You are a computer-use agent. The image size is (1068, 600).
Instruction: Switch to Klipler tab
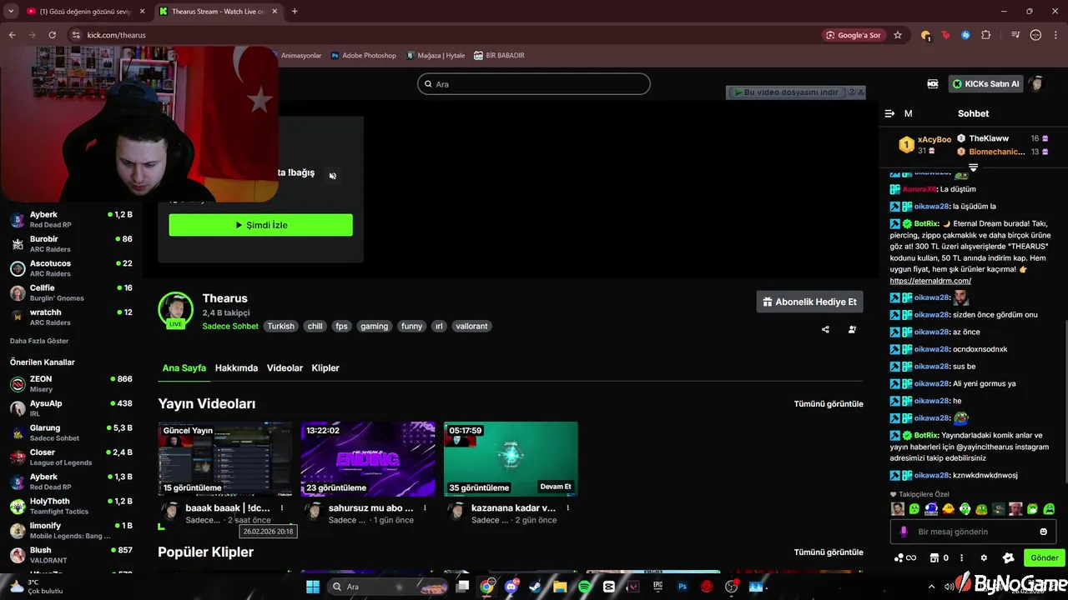325,367
